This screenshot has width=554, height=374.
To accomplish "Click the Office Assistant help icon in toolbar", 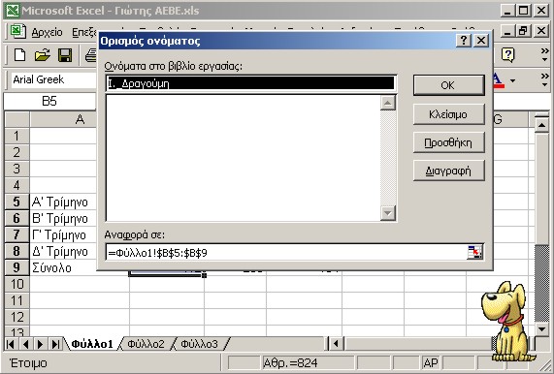I will coord(508,55).
